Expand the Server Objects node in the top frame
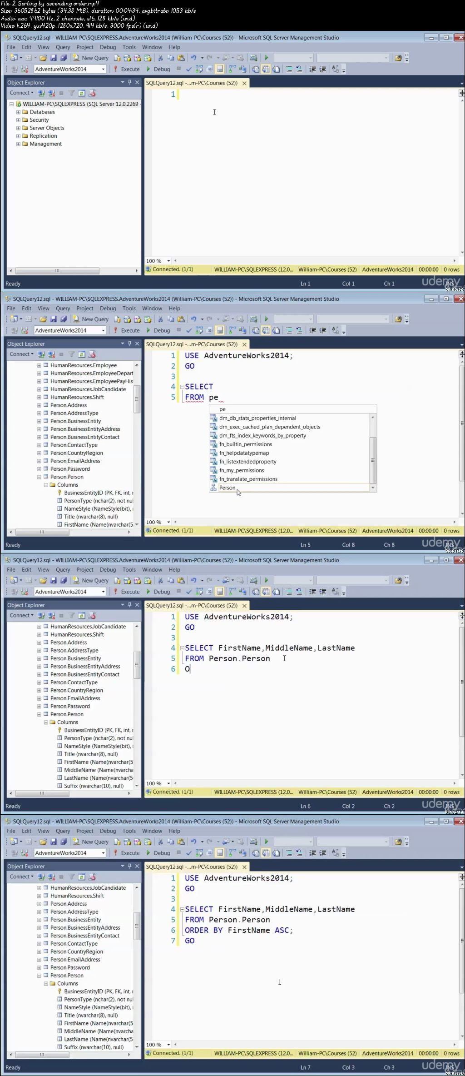Viewport: 465px width, 1076px height. pyautogui.click(x=18, y=128)
